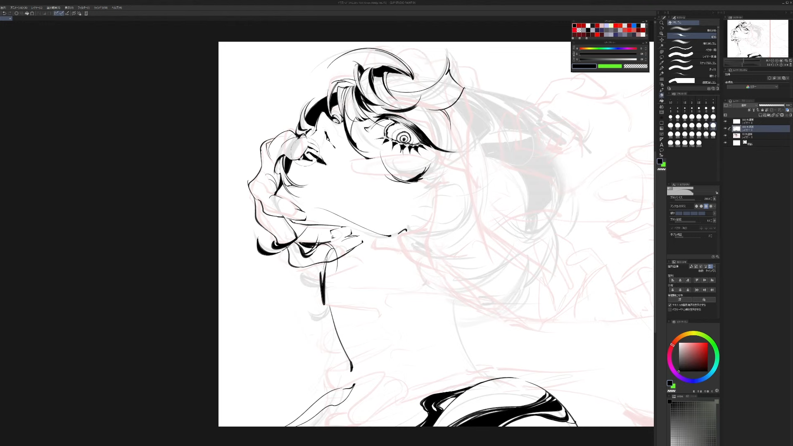Open the Filter menu
This screenshot has height=446, width=793.
click(83, 7)
